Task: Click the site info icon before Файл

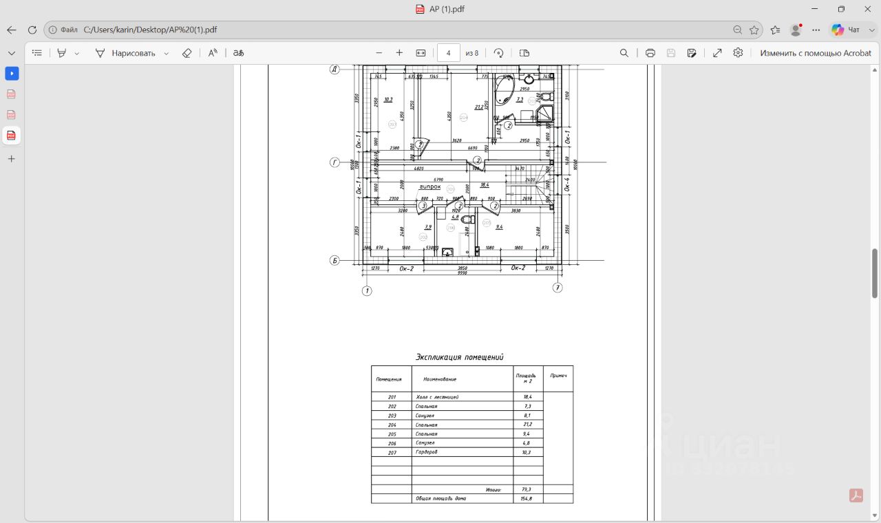Action: click(x=53, y=30)
